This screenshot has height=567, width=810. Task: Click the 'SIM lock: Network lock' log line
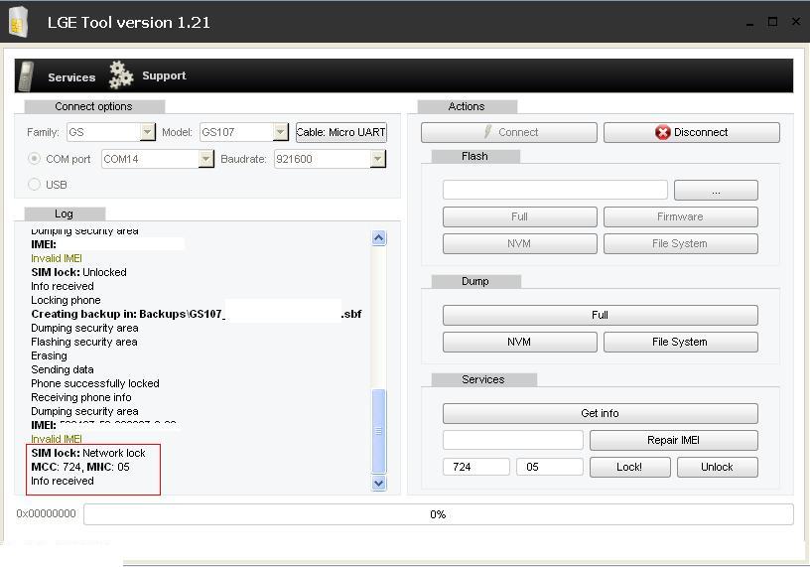coord(88,453)
